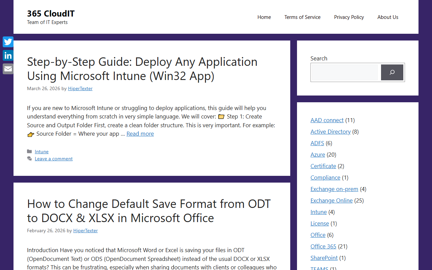Click HiperTexter author link on March 26 post
432x270 pixels.
pos(80,88)
